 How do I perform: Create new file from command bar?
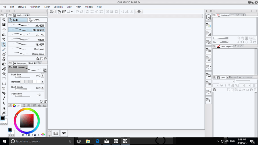coord(59,12)
